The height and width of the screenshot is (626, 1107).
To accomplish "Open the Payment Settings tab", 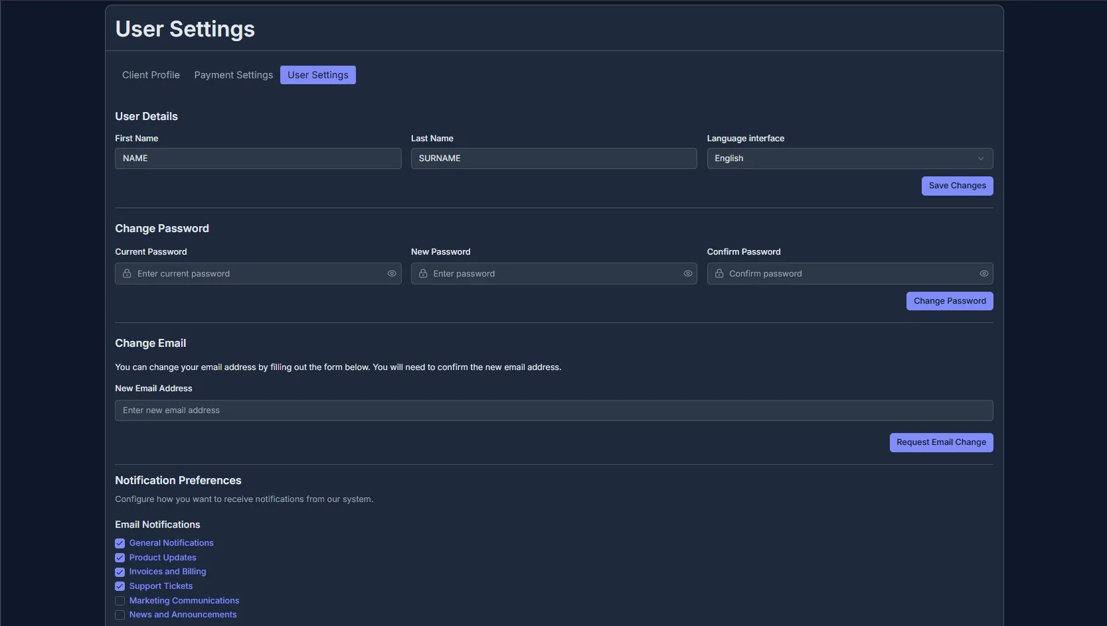I will coord(233,75).
